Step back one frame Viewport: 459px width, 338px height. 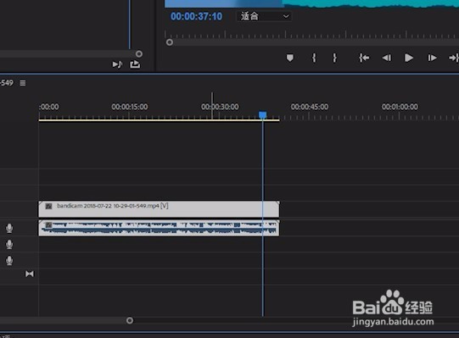coord(387,58)
